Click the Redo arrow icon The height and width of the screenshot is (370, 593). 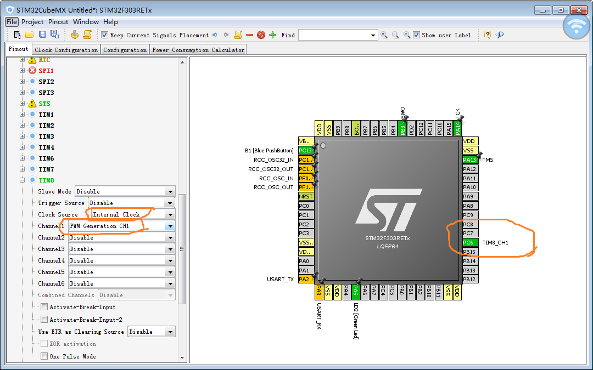click(x=226, y=35)
